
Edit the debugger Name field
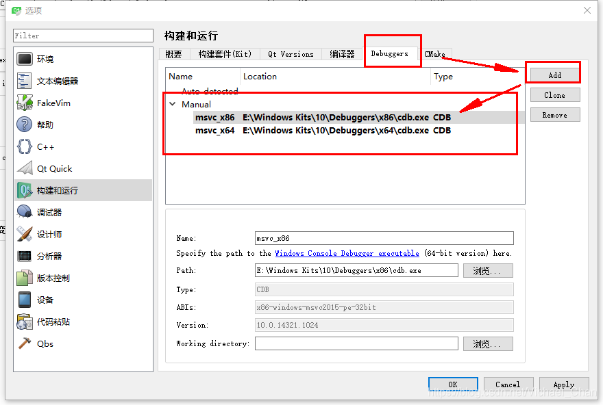coord(384,238)
